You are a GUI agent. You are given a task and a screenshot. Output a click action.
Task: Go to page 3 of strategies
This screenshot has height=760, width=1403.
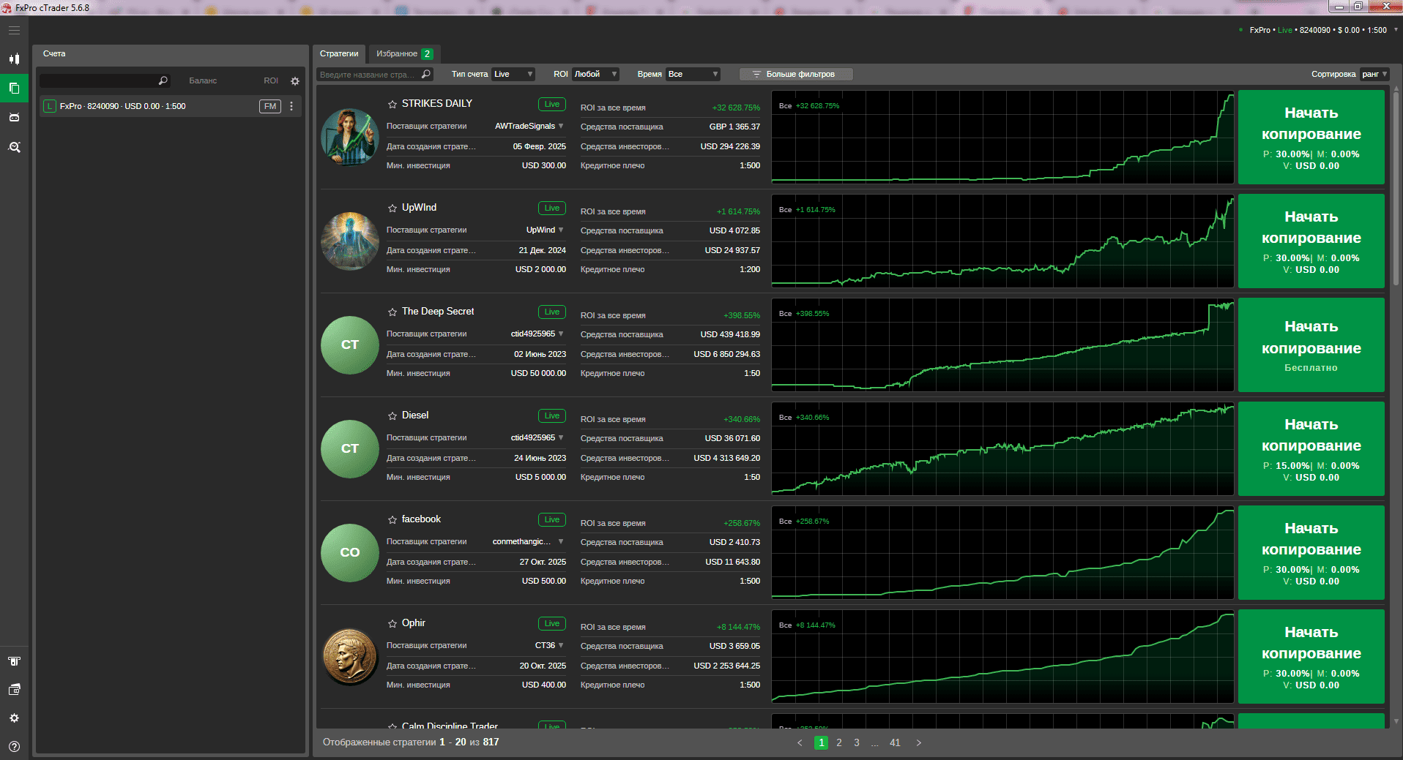pyautogui.click(x=857, y=742)
